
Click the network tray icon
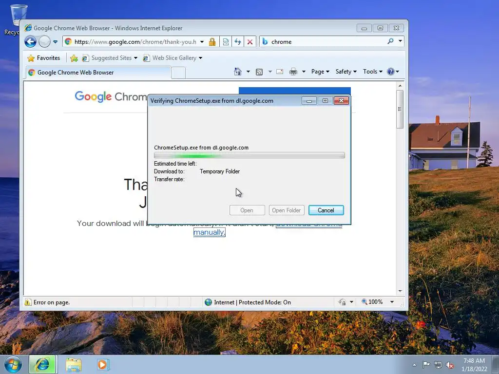tap(438, 365)
